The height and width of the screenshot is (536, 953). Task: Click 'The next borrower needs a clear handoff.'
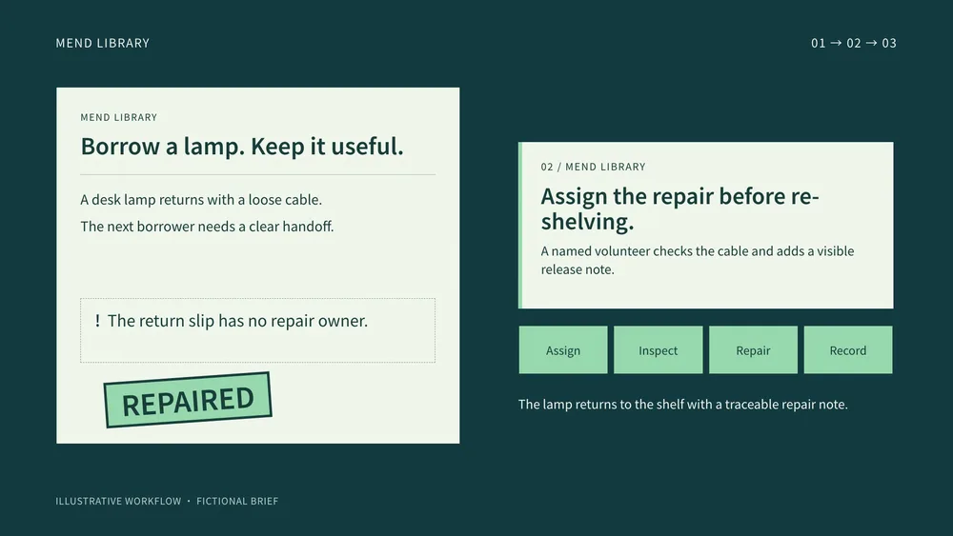(x=207, y=227)
